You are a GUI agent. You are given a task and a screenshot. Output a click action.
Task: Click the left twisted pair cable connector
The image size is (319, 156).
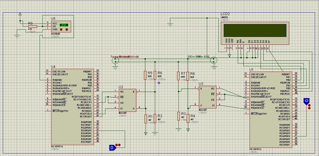tap(115, 60)
